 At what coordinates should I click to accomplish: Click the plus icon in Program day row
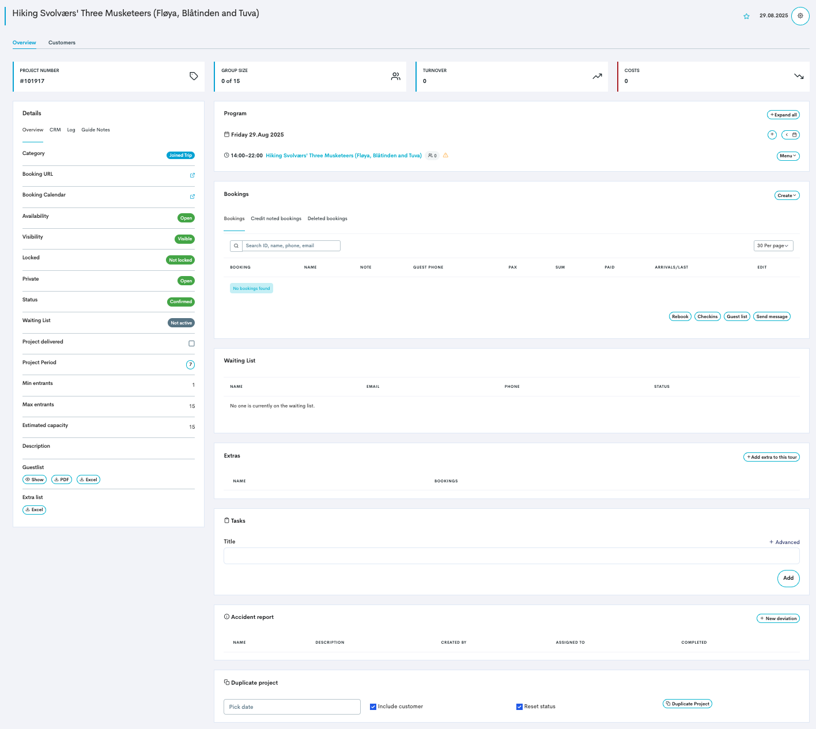772,135
